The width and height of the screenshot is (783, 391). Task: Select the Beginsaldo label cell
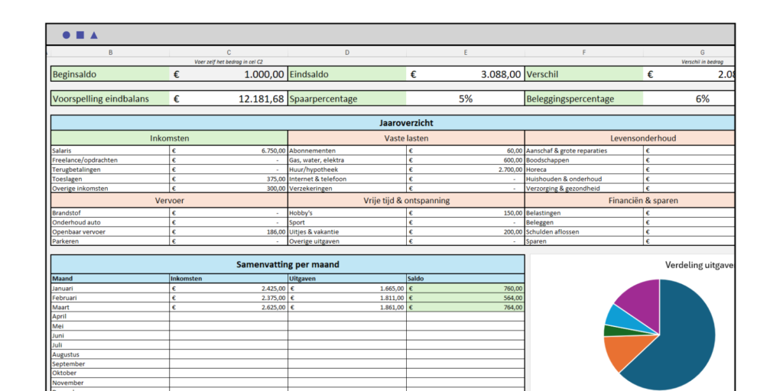point(110,74)
